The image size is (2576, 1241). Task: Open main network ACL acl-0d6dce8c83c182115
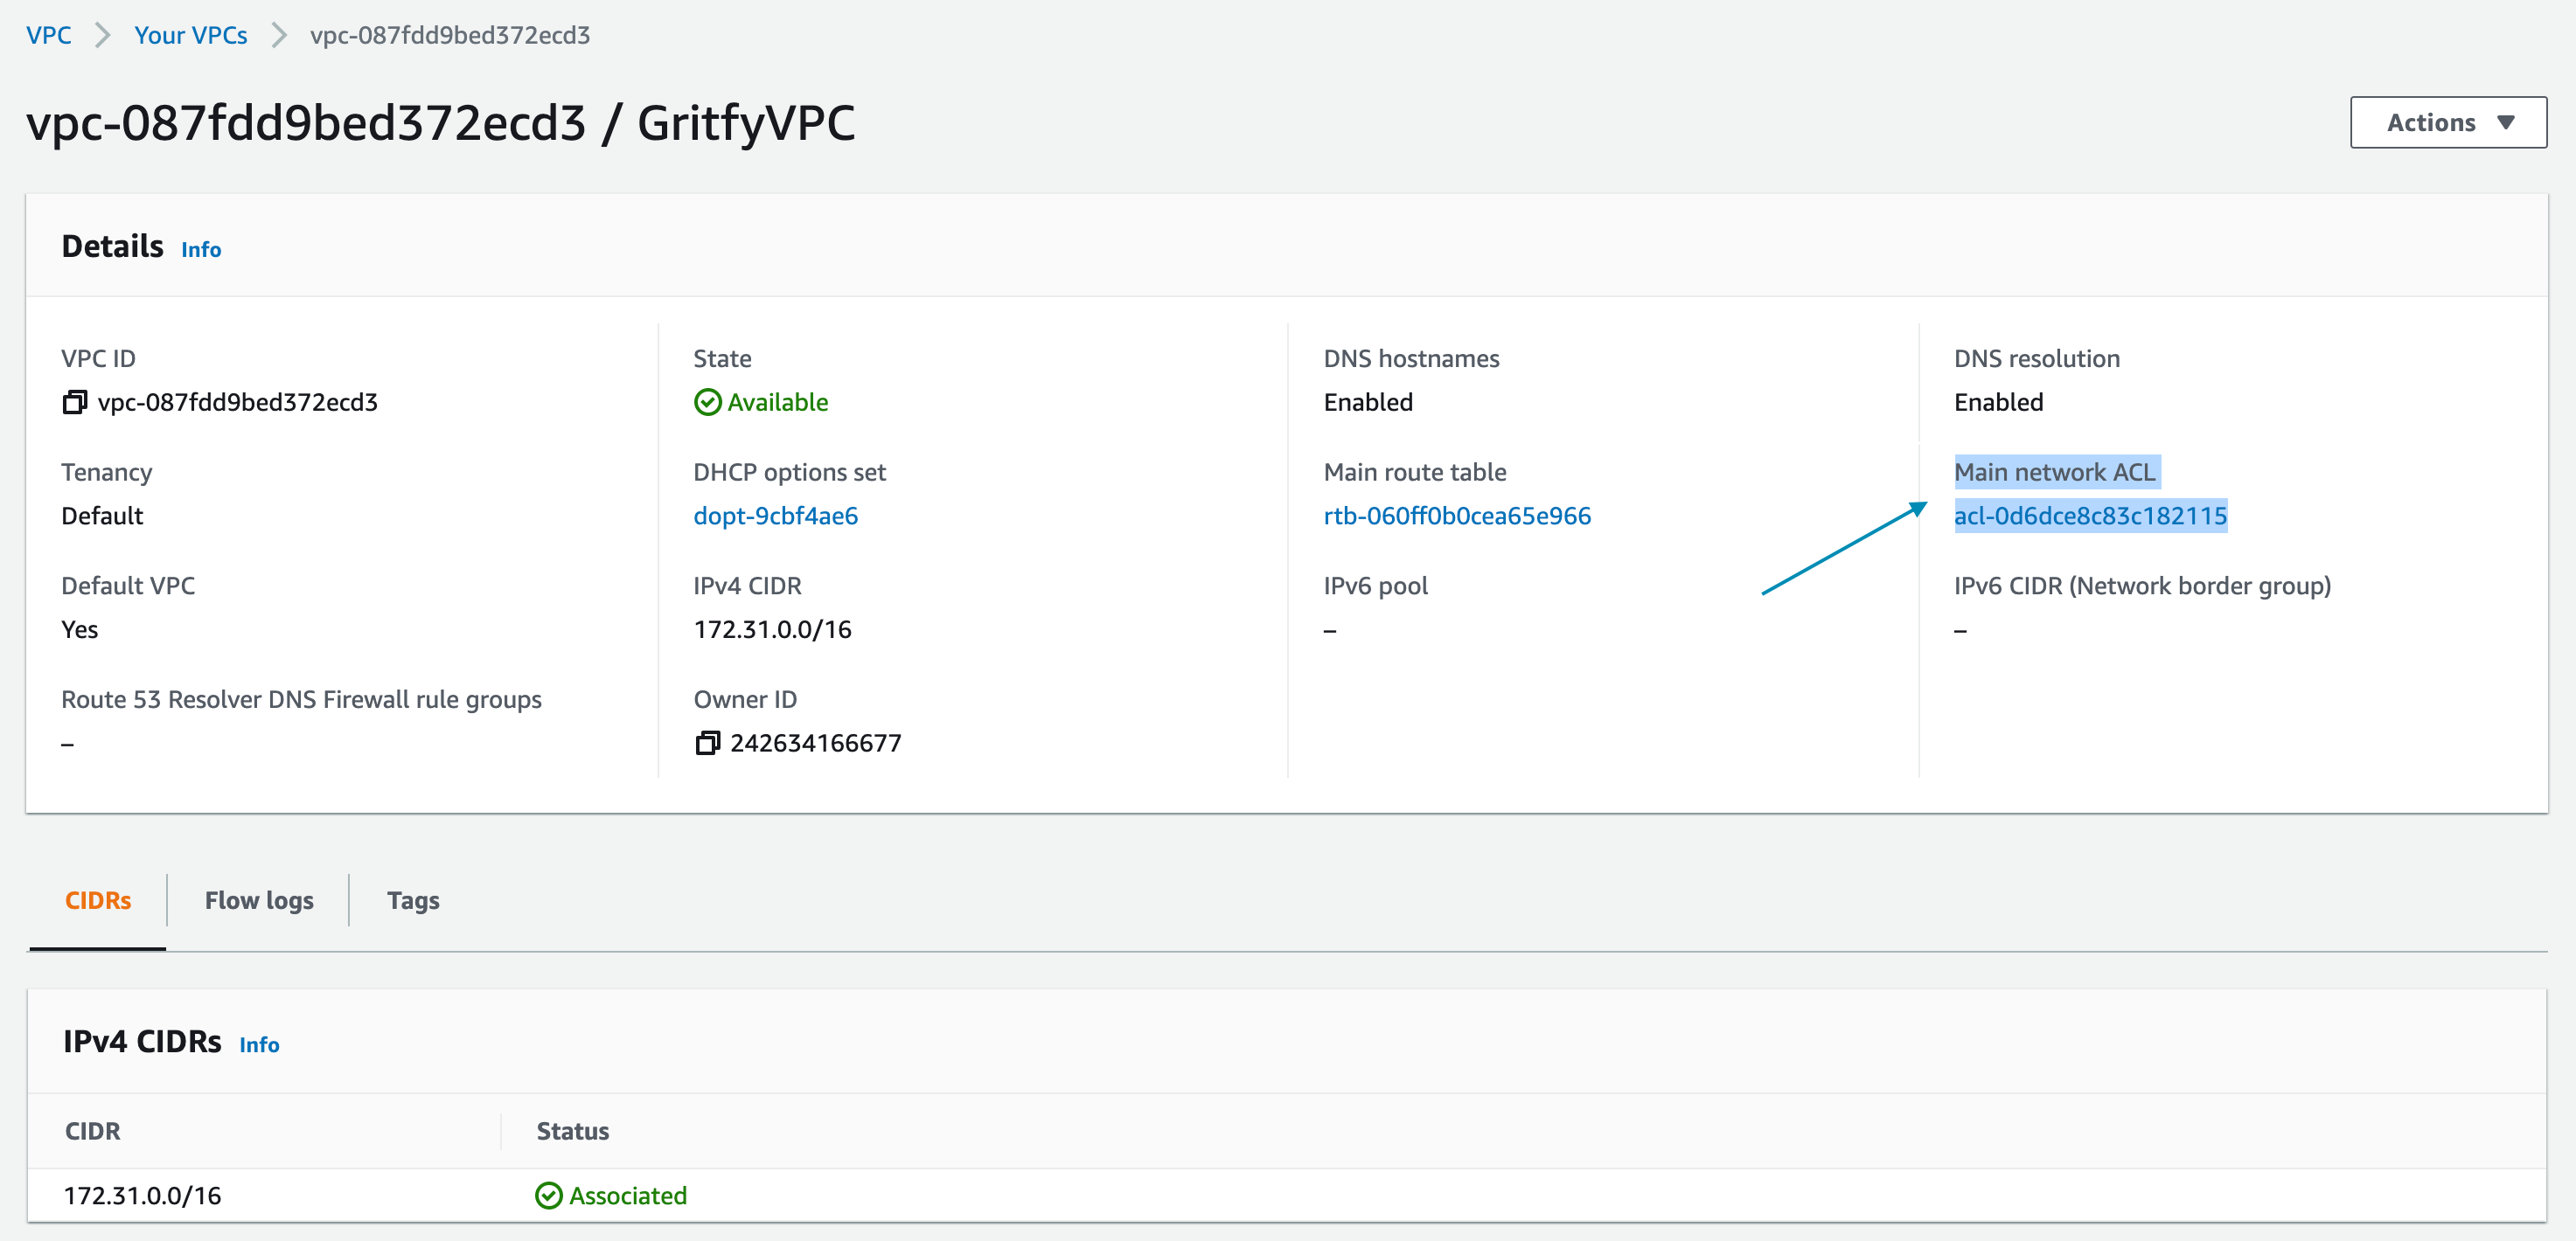click(x=2090, y=516)
